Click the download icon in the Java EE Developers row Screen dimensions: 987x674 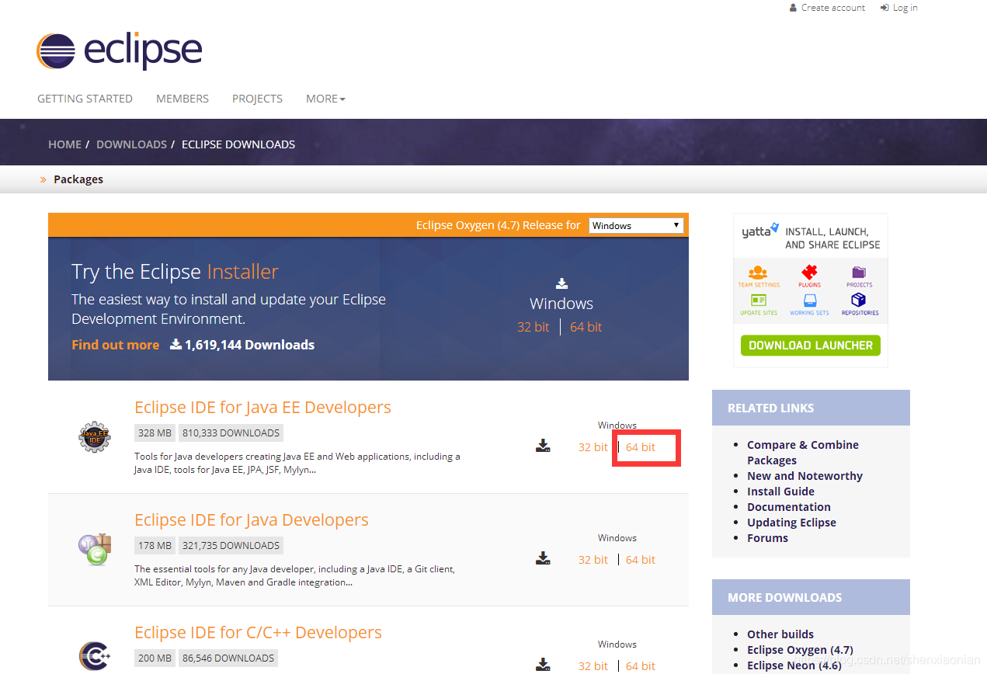[x=543, y=446]
